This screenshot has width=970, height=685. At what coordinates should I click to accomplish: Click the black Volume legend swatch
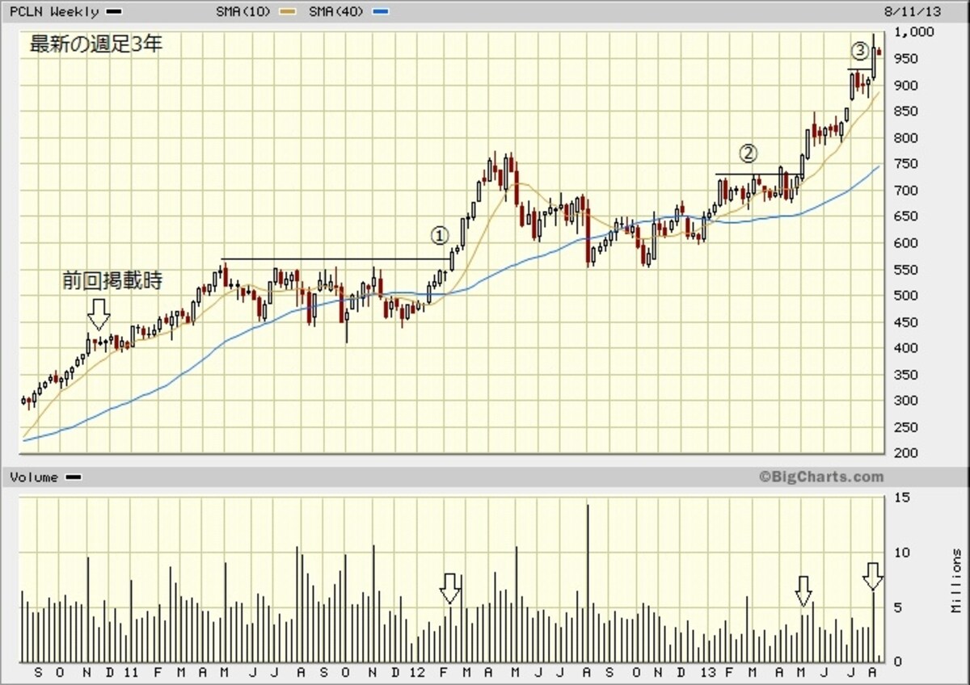[x=73, y=477]
